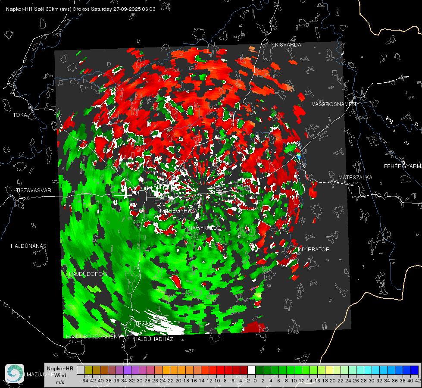
Task: Click the legend value label -64
Action: (84, 381)
